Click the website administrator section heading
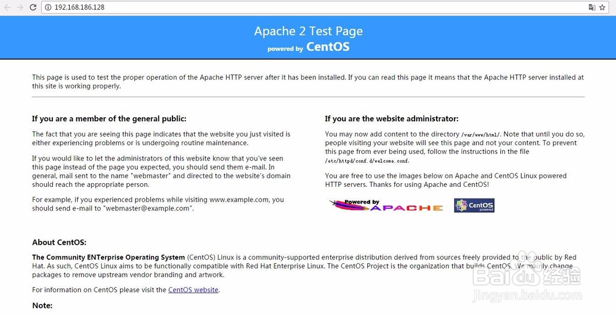This screenshot has height=316, width=616. tap(392, 119)
